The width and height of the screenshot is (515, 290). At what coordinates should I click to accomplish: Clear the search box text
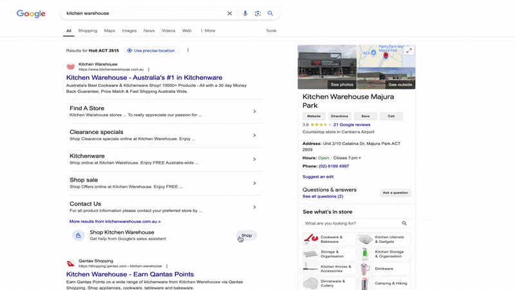pos(230,14)
